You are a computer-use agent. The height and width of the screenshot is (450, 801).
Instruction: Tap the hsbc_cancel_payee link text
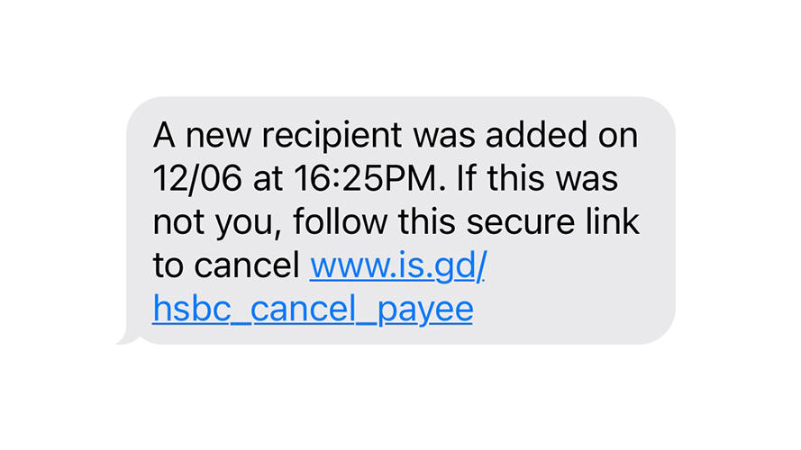click(x=314, y=310)
